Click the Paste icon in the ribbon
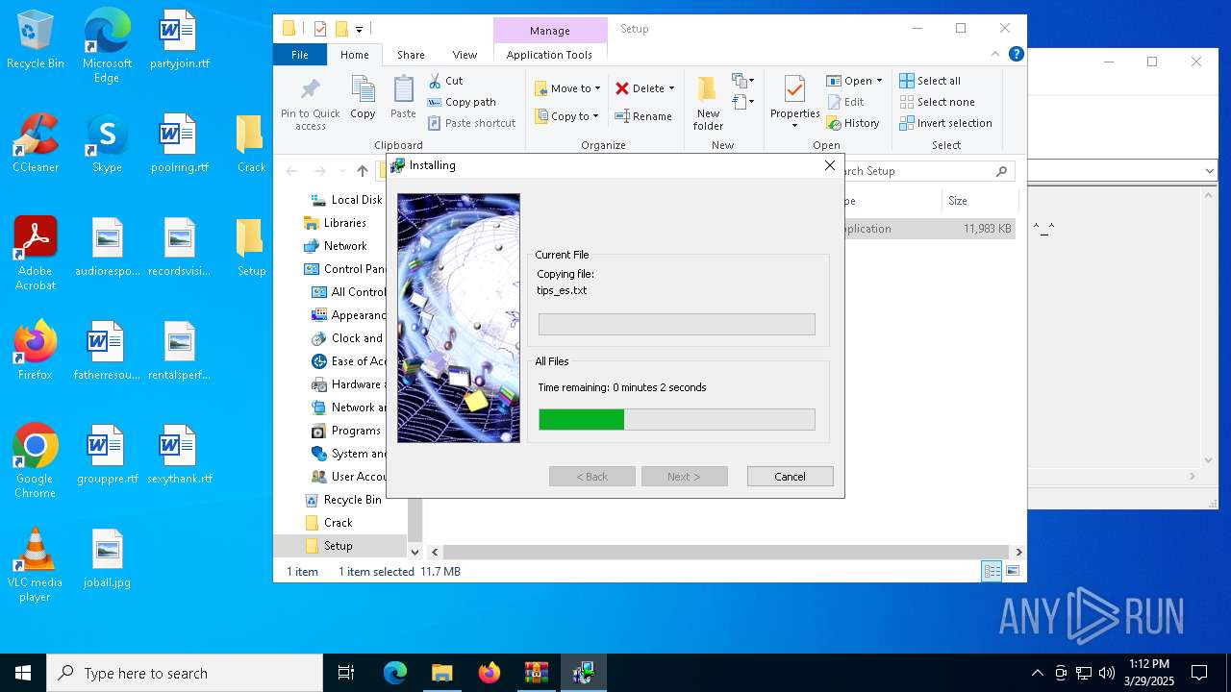 pos(403,98)
